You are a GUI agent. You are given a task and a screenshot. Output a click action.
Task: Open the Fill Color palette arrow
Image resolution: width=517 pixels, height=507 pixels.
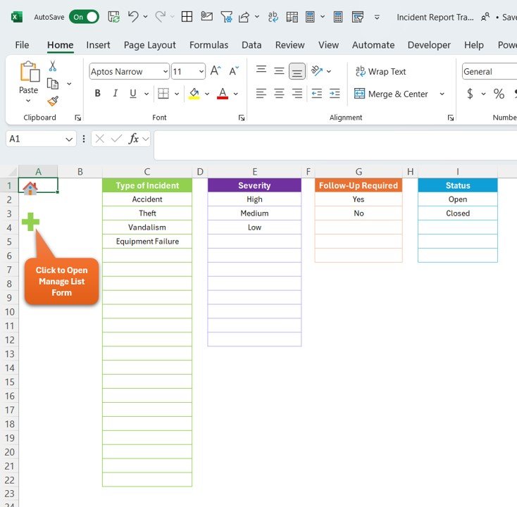click(207, 94)
